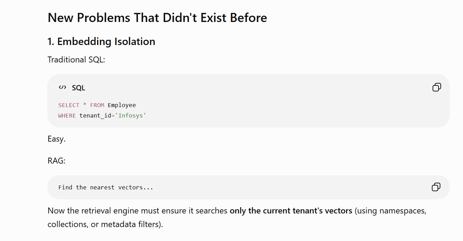Click the 'Easy.' paragraph
The height and width of the screenshot is (241, 463).
tap(57, 139)
